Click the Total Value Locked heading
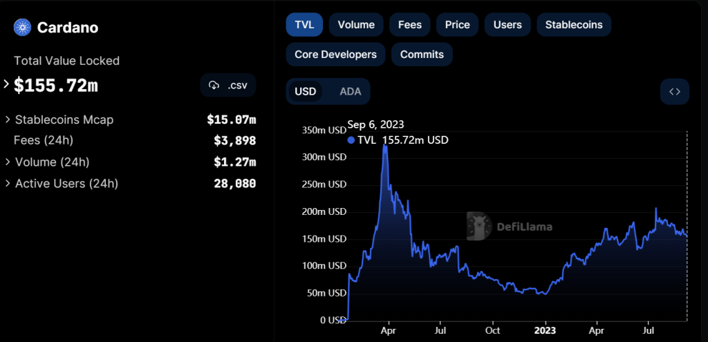Image resolution: width=708 pixels, height=342 pixels. click(x=67, y=61)
